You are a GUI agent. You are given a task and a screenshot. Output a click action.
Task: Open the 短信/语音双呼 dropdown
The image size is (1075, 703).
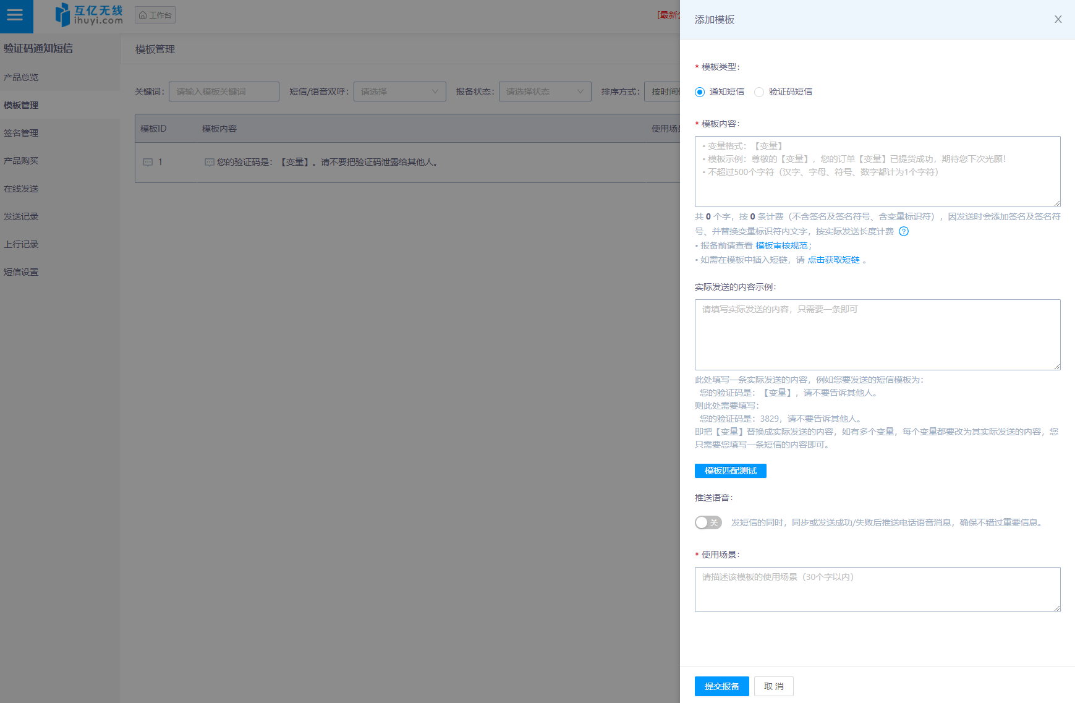(x=399, y=92)
